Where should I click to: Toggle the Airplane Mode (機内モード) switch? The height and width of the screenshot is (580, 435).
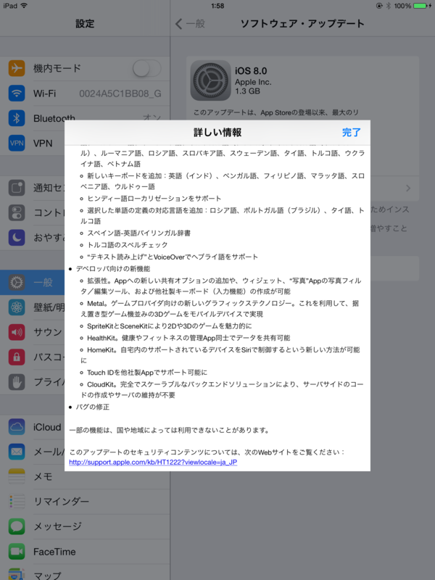[x=147, y=68]
